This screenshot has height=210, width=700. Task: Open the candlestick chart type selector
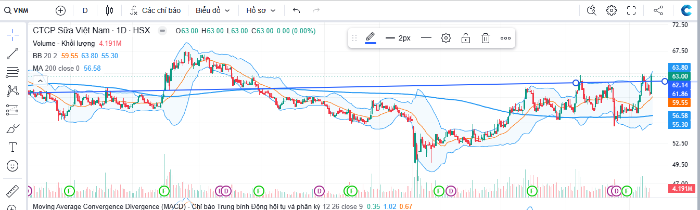(x=109, y=10)
